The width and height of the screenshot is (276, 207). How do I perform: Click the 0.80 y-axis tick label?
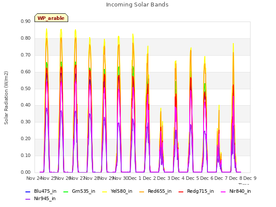click(x=26, y=38)
